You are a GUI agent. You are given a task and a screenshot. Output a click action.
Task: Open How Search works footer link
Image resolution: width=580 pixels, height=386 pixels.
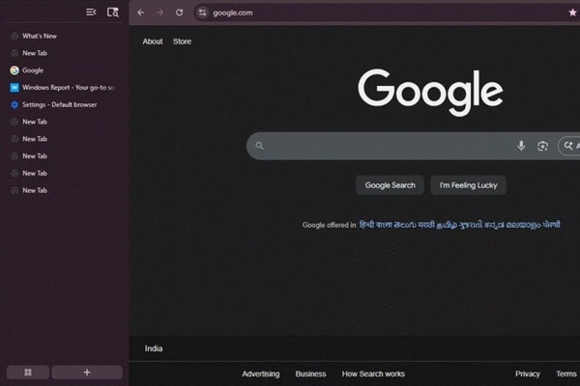tap(373, 373)
